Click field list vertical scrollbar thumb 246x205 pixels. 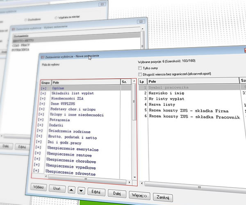[x=134, y=102]
